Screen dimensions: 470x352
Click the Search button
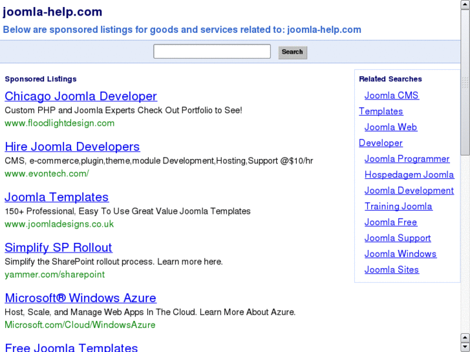293,52
